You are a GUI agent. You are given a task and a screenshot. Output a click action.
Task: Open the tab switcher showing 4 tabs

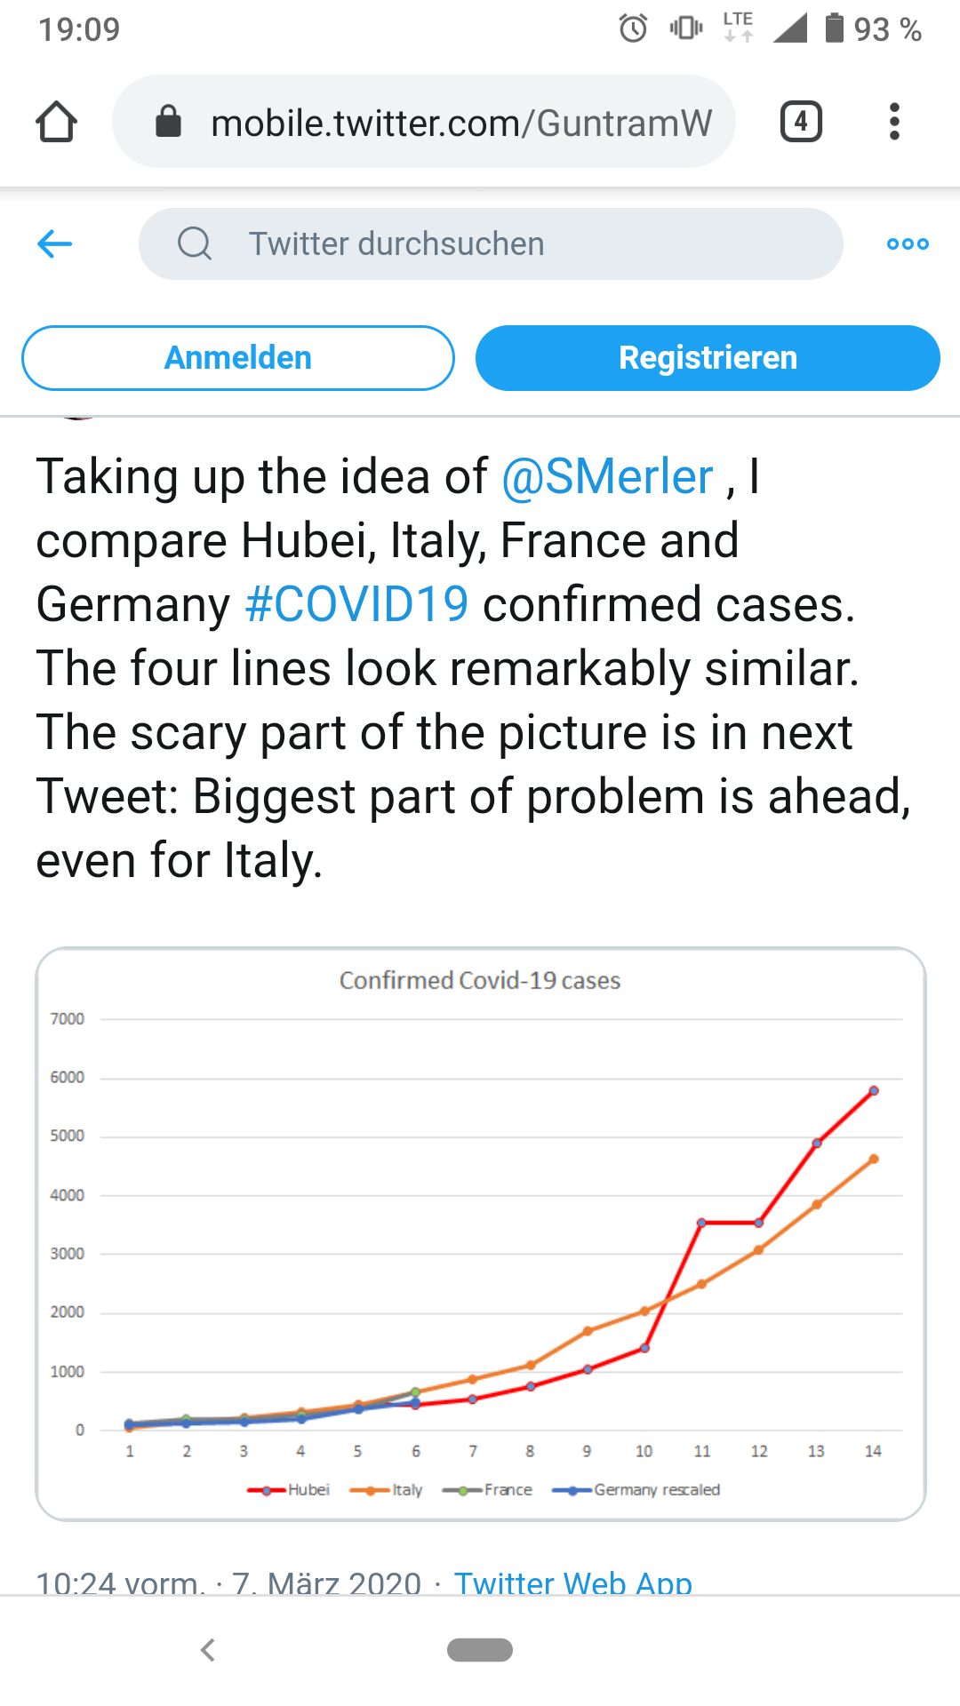pyautogui.click(x=801, y=122)
